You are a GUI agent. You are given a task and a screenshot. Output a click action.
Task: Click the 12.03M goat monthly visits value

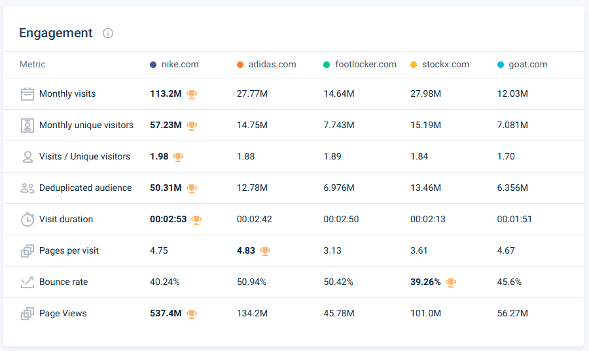pos(512,93)
